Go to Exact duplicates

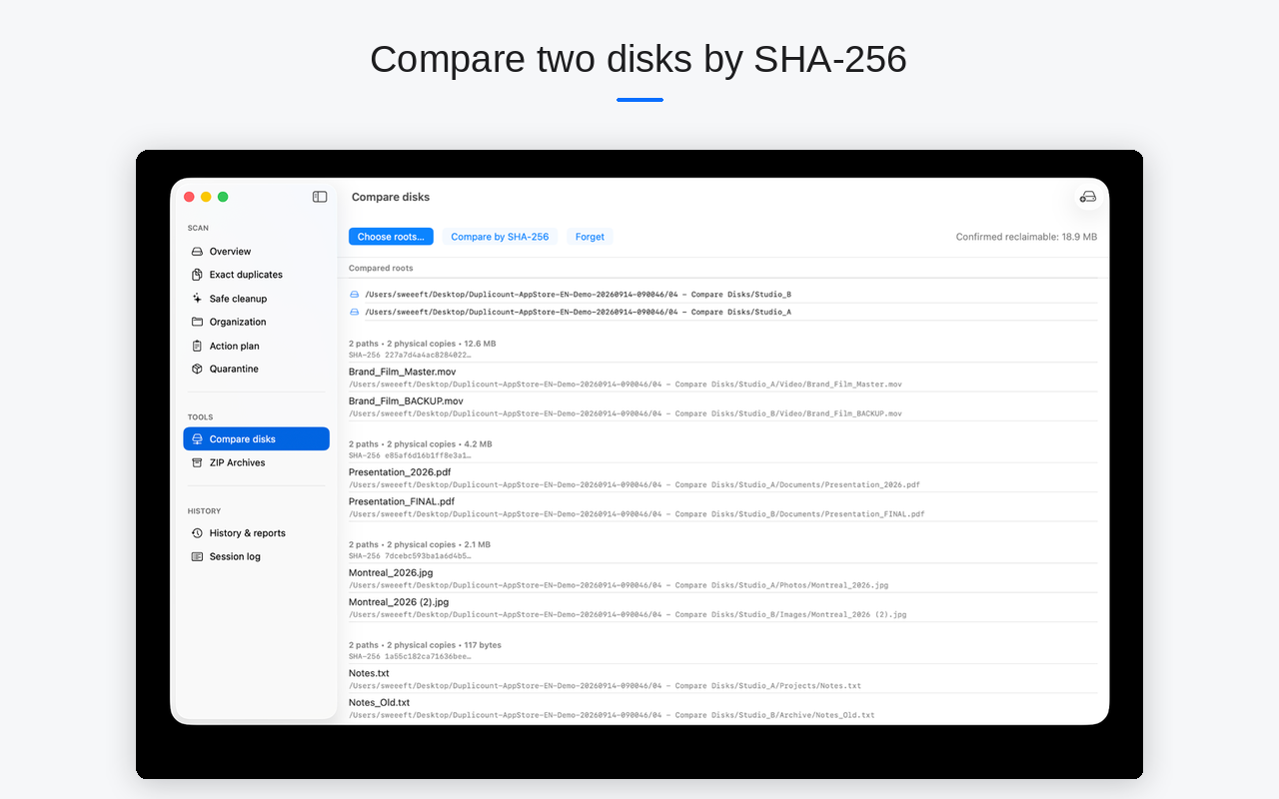(x=256, y=275)
